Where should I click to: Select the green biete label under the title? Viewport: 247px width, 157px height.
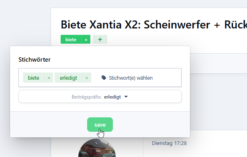click(71, 39)
